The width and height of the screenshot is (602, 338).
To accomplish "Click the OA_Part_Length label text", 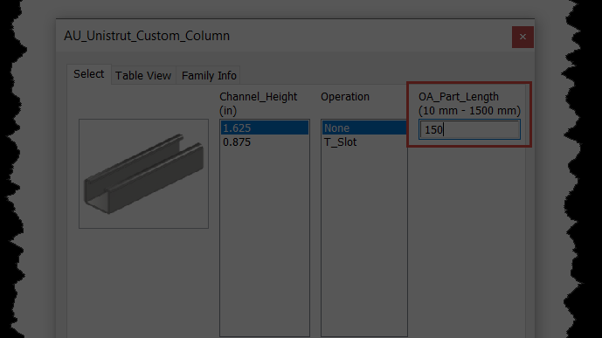I will 459,97.
